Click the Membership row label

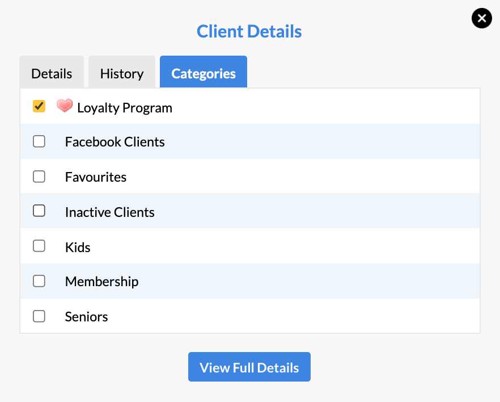(101, 281)
